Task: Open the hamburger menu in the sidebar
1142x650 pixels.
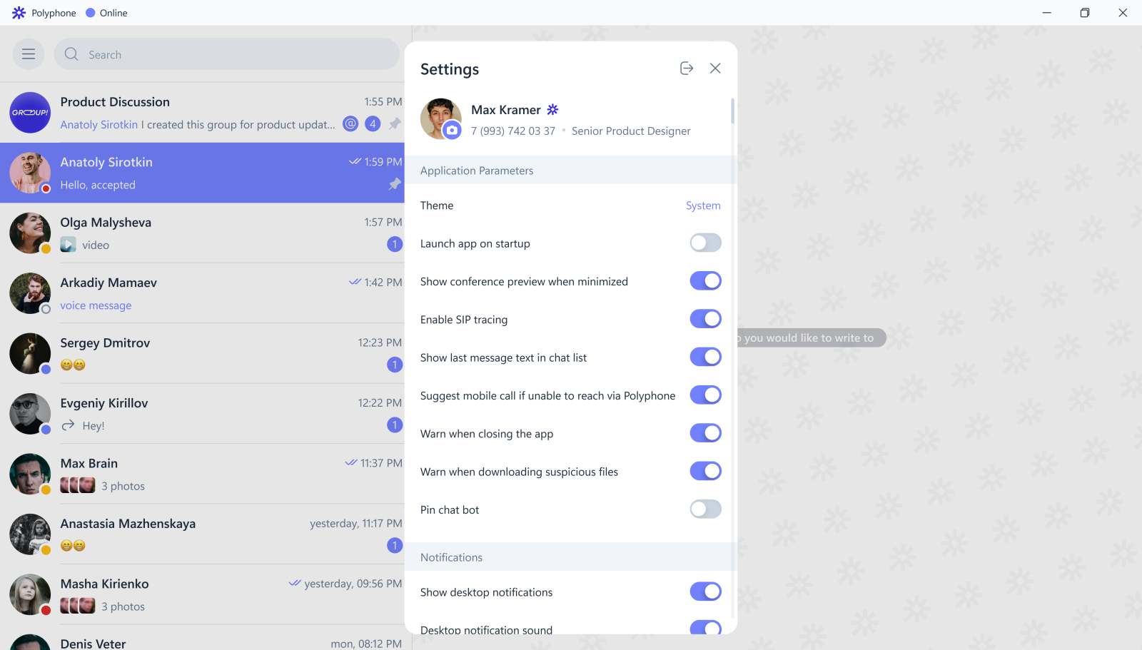Action: click(29, 54)
